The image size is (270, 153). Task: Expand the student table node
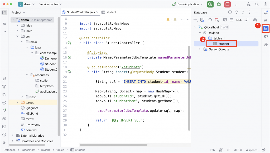click(209, 44)
